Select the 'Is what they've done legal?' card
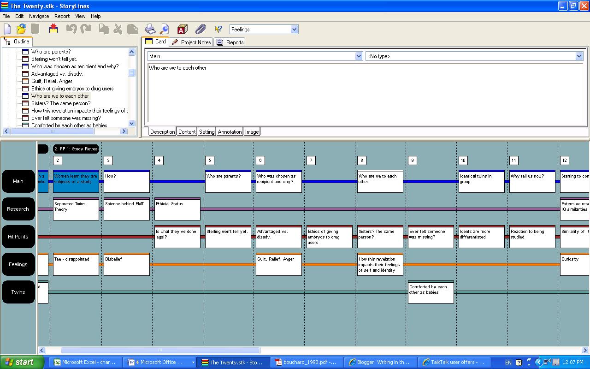 [177, 237]
